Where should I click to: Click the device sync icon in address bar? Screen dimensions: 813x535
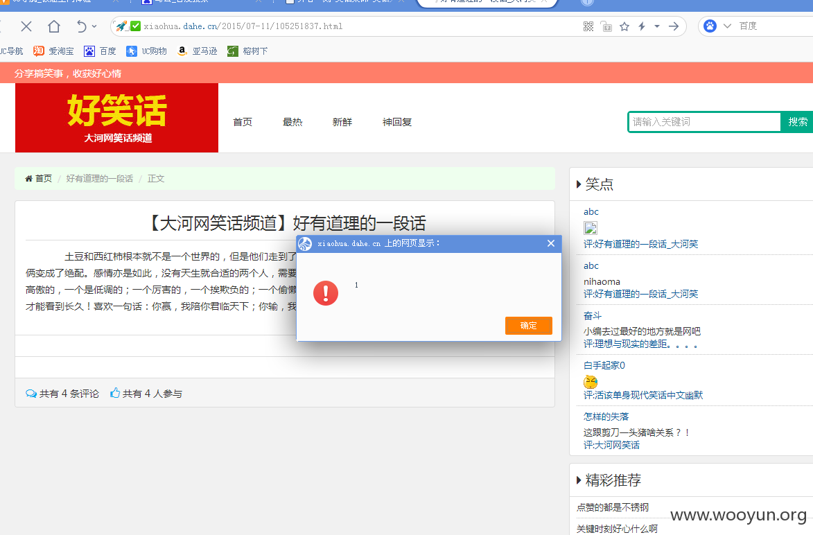pyautogui.click(x=606, y=26)
